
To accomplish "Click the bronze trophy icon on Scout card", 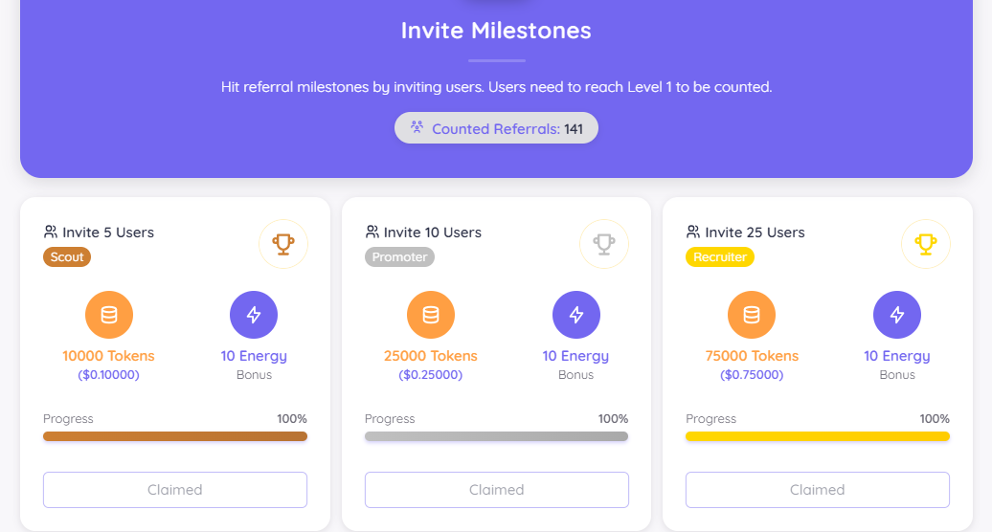I will tap(283, 244).
